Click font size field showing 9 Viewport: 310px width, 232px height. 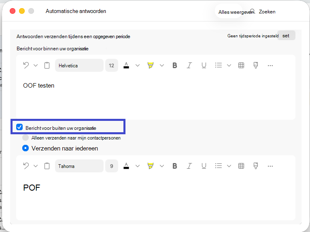[112, 166]
